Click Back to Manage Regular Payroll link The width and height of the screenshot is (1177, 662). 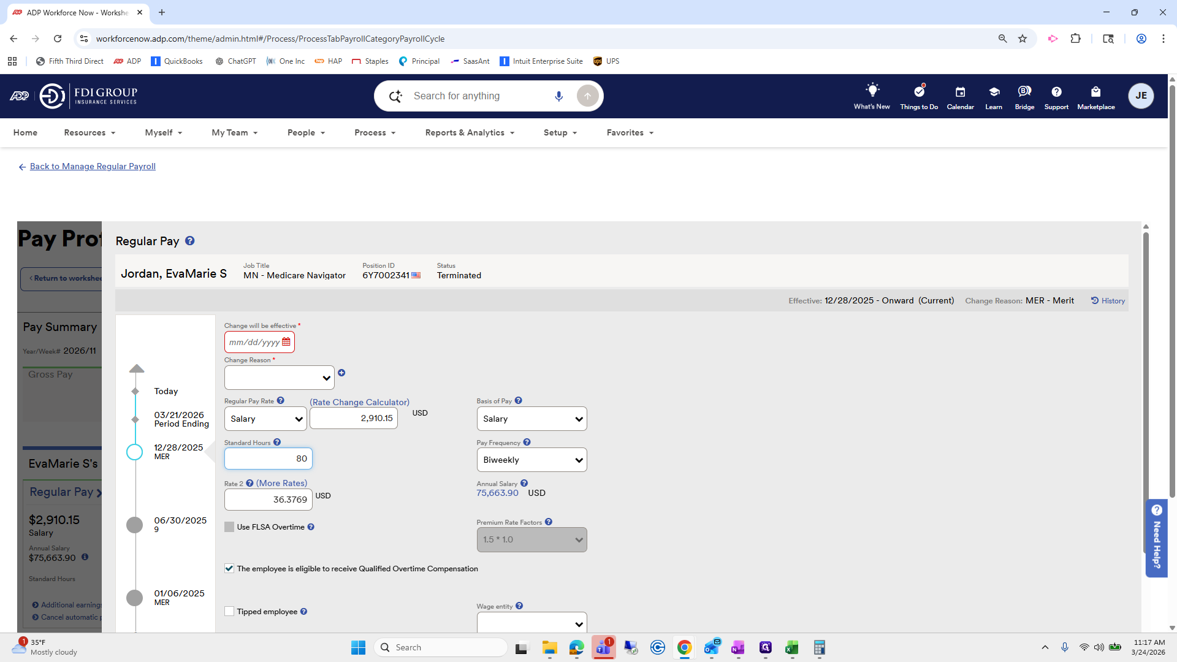pyautogui.click(x=93, y=167)
